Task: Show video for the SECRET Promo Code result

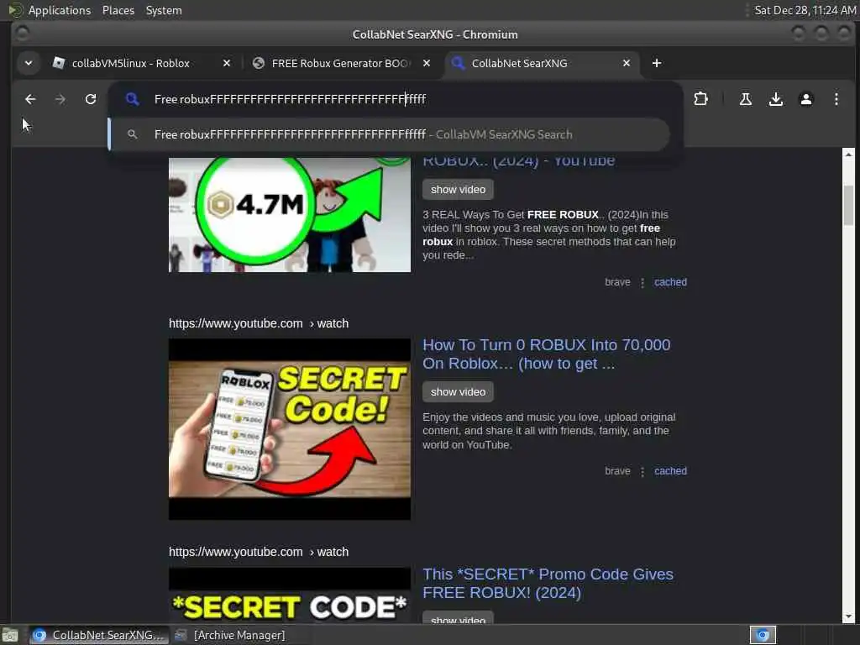Action: pyautogui.click(x=458, y=617)
